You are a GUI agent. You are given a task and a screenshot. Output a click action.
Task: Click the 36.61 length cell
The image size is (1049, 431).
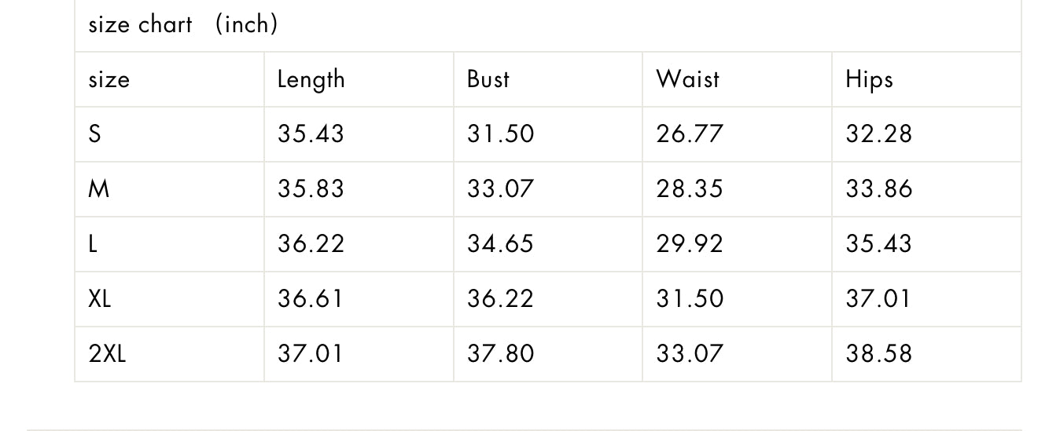click(359, 299)
